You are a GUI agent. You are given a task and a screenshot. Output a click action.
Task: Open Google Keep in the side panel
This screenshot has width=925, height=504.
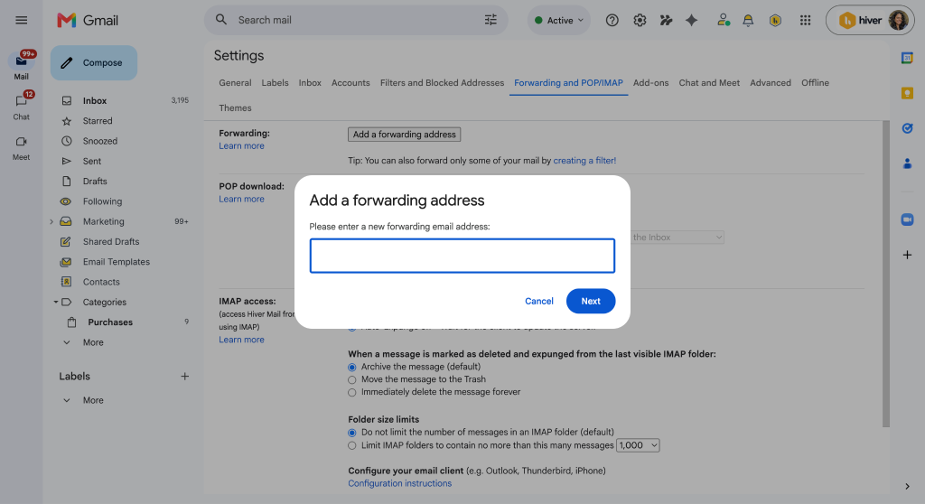coord(907,93)
